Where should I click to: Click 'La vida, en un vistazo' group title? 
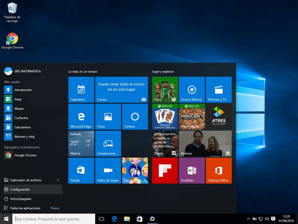tap(83, 72)
